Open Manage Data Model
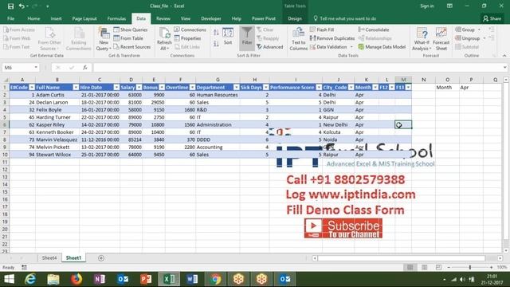The width and height of the screenshot is (510, 287). point(382,47)
